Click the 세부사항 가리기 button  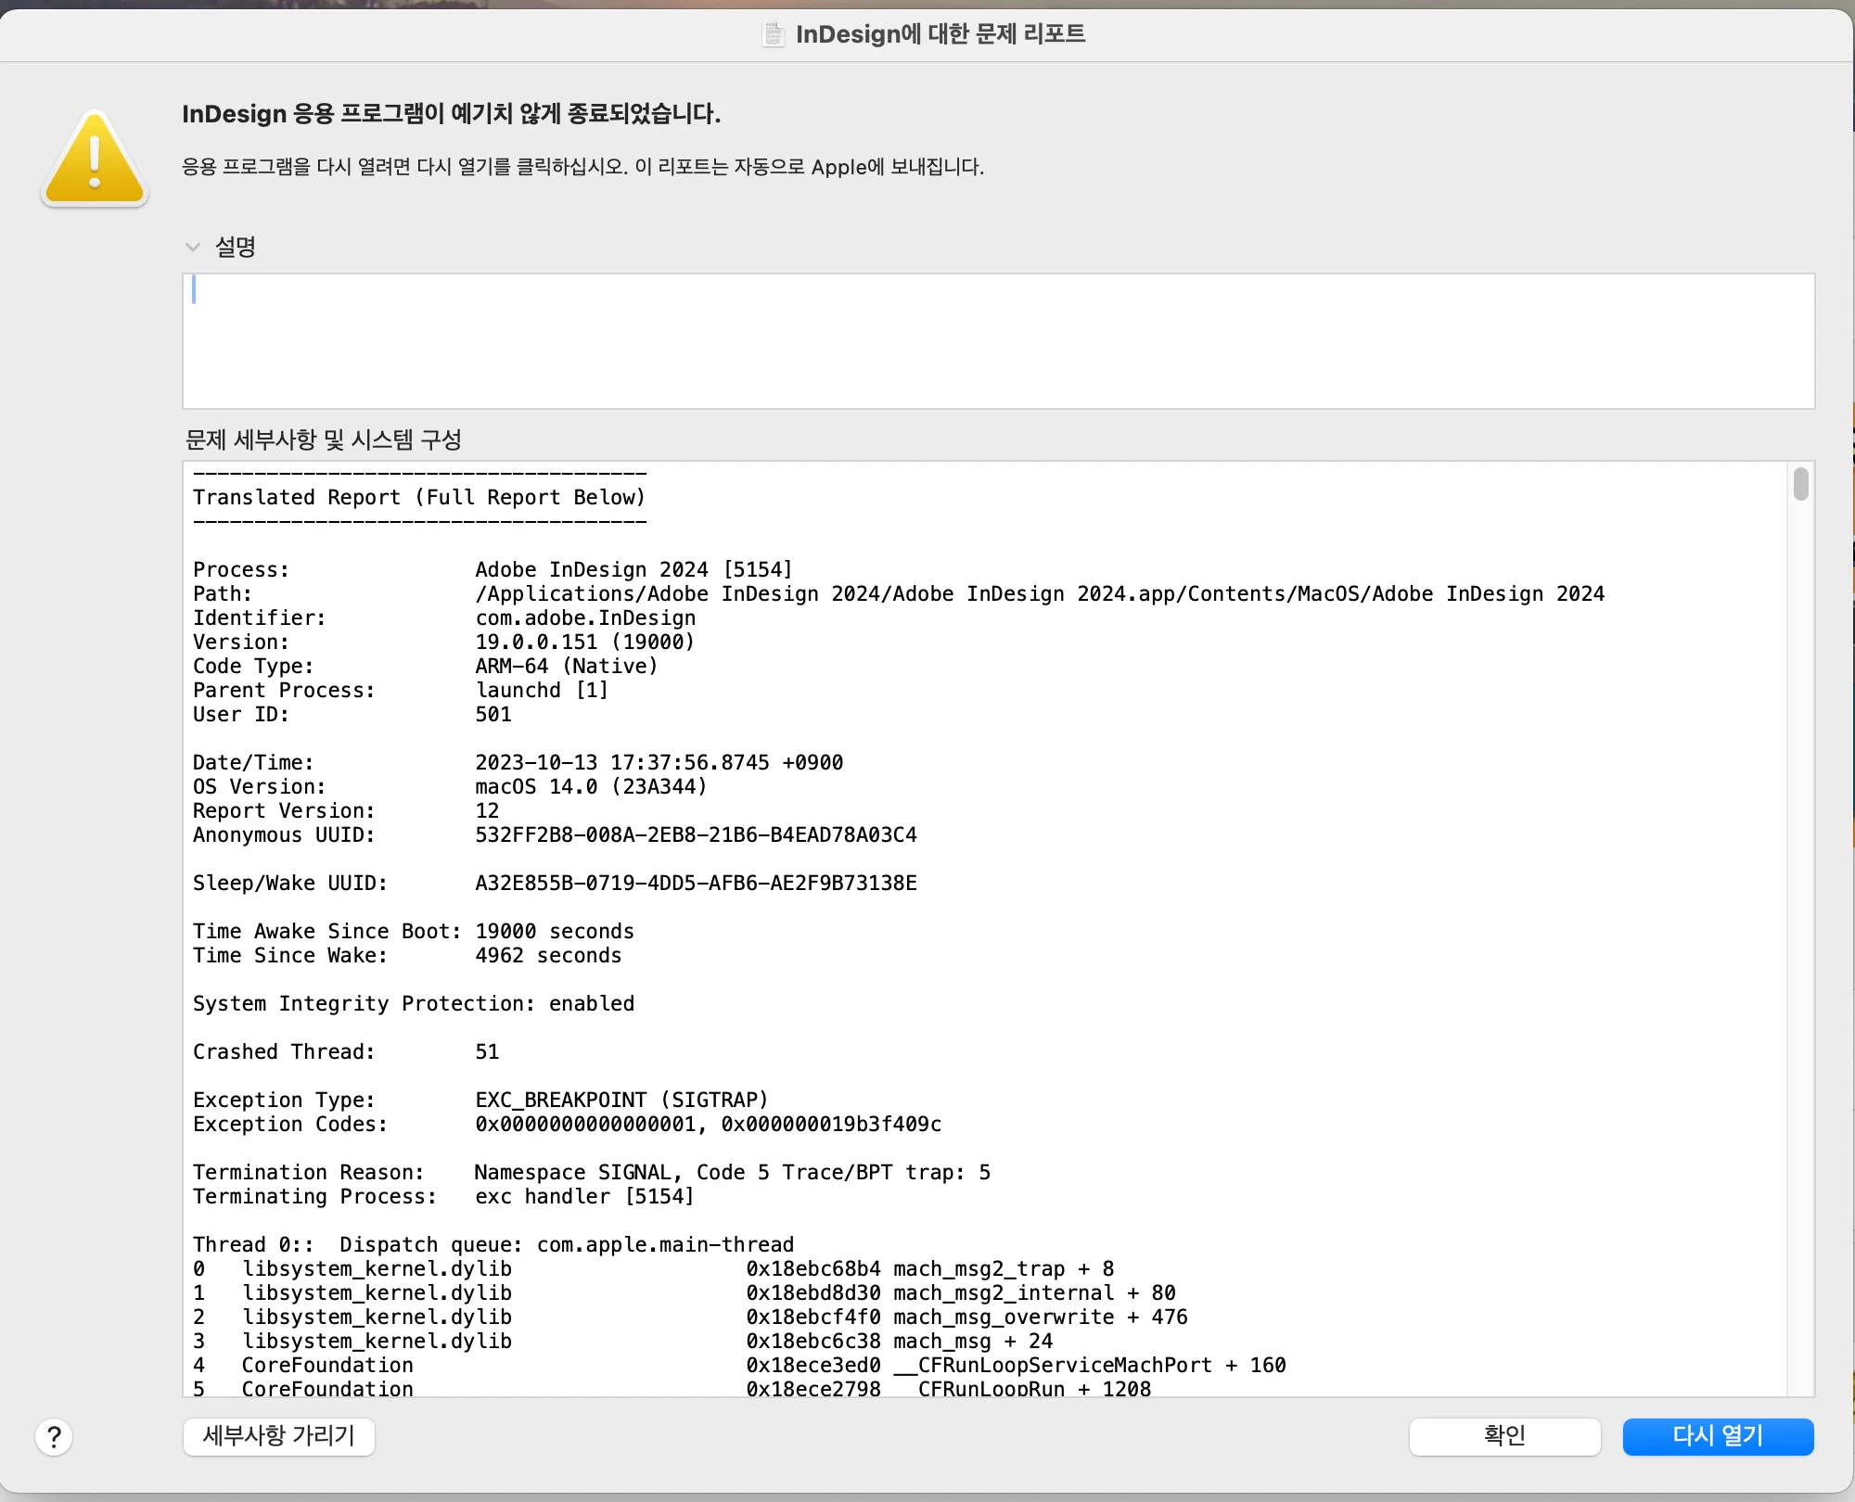(279, 1436)
